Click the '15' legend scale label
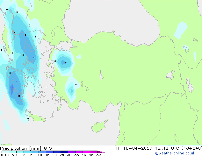The height and width of the screenshot is (156, 202). (47, 155)
